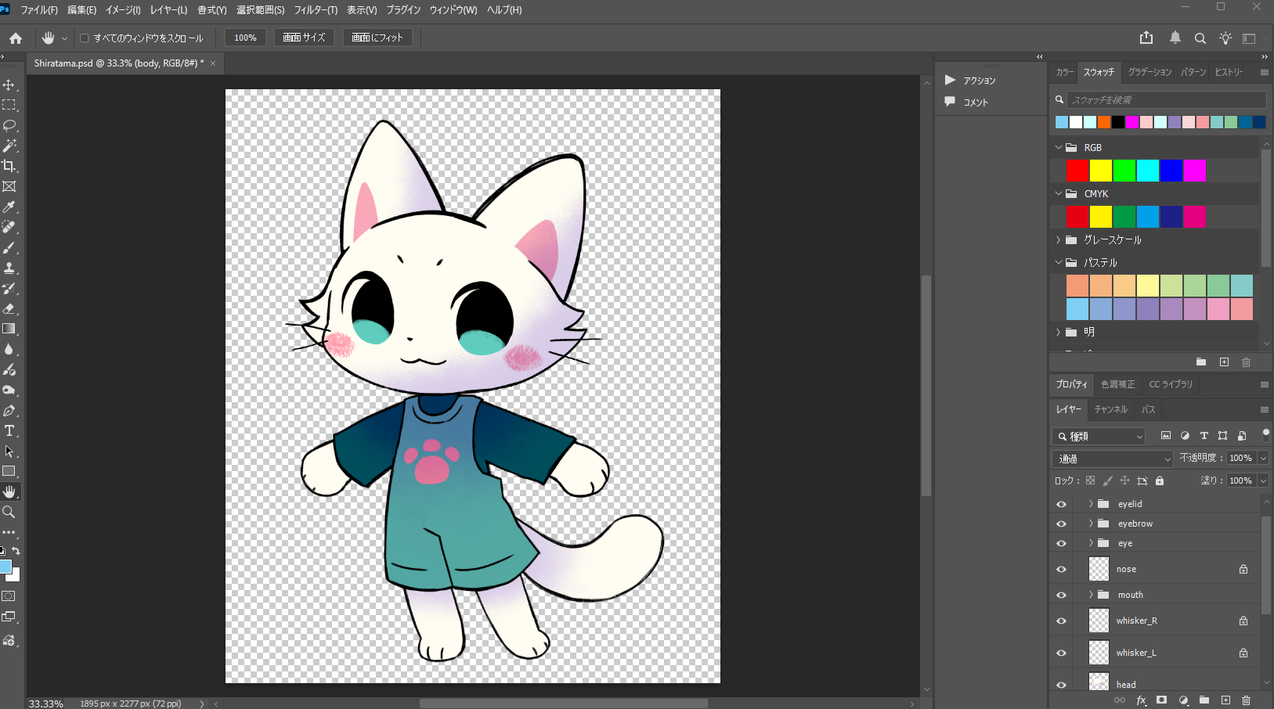Enable scroll all windows checkbox
The image size is (1274, 709).
tap(85, 38)
